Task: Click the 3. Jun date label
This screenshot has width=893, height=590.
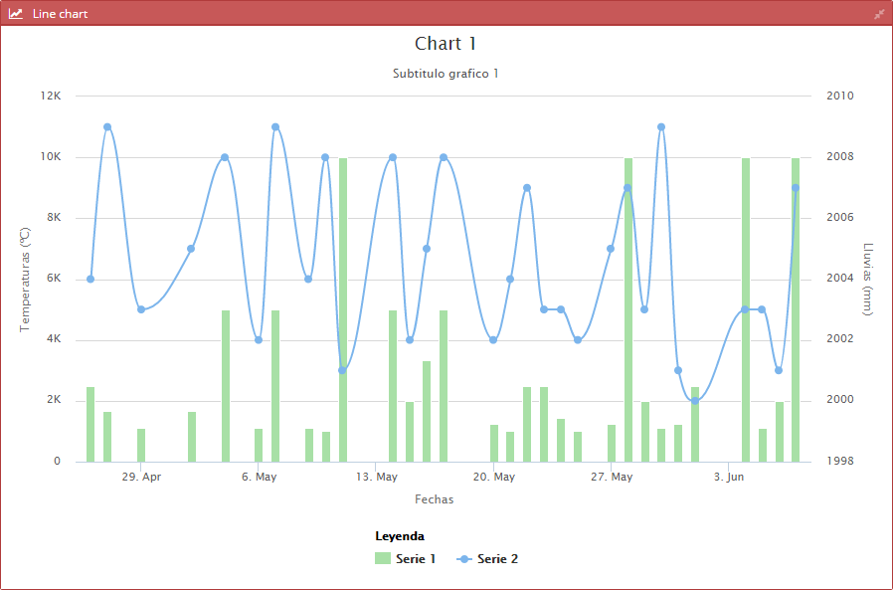Action: click(x=729, y=477)
